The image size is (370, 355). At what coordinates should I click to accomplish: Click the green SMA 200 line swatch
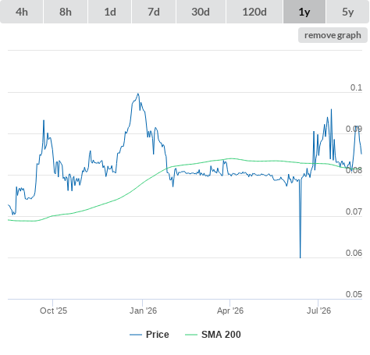[x=191, y=335]
